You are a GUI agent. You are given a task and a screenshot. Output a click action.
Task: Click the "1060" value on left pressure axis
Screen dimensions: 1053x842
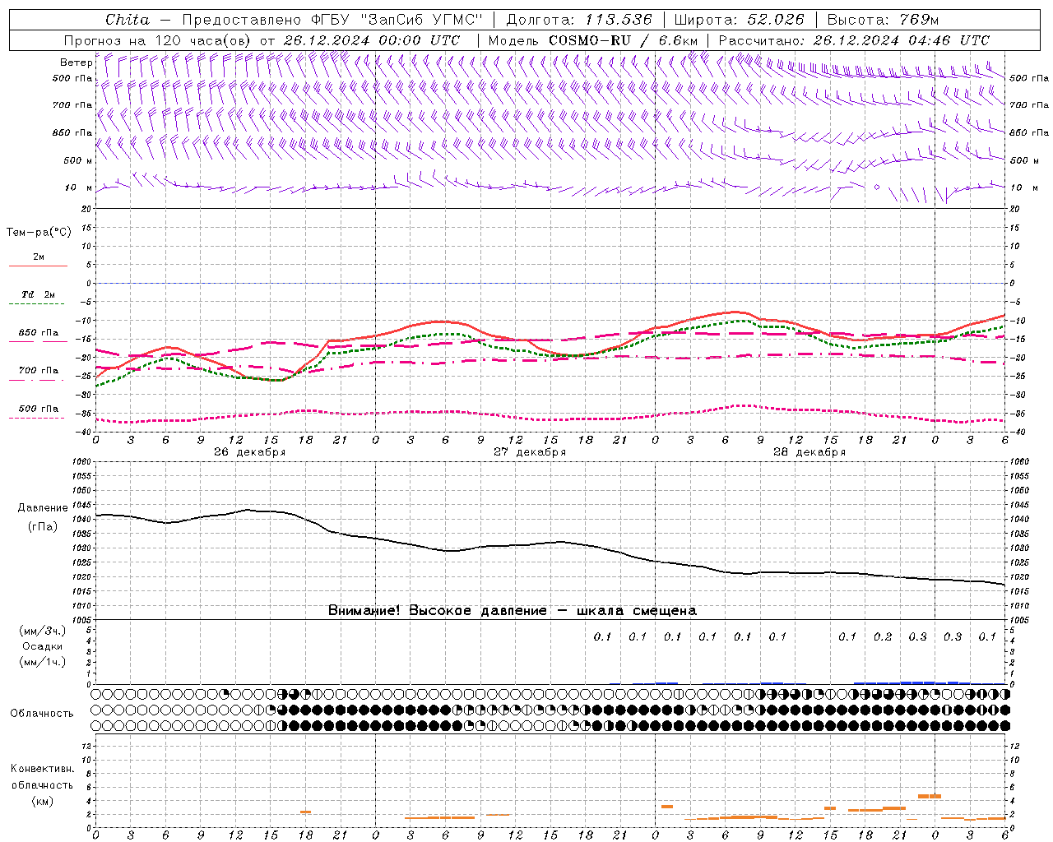pos(84,462)
